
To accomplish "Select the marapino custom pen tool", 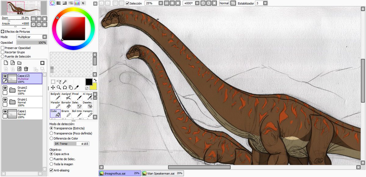I will [88, 113].
